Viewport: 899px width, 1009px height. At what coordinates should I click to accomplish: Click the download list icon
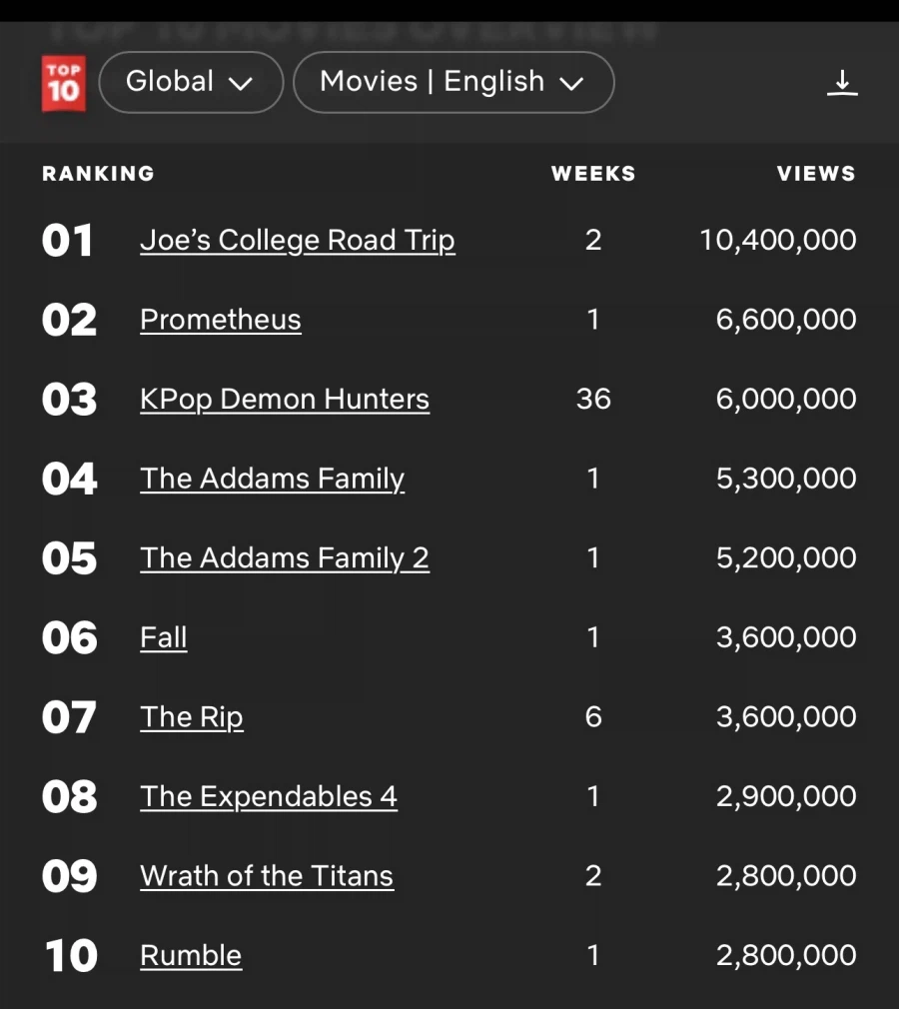pyautogui.click(x=842, y=83)
